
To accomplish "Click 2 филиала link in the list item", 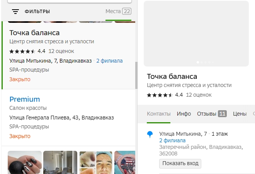I will [109, 61].
